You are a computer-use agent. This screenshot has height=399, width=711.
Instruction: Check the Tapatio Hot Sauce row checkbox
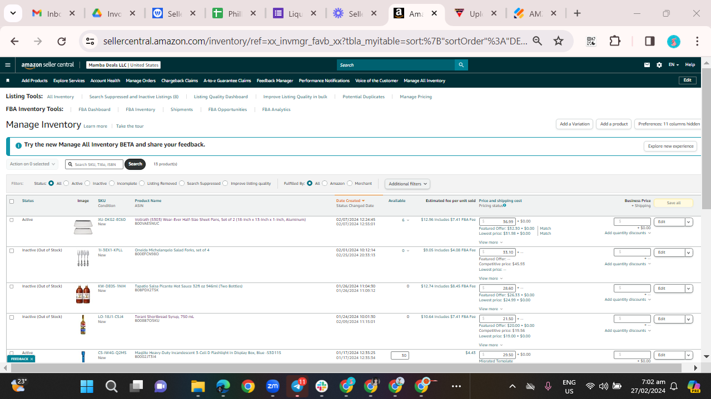pyautogui.click(x=12, y=286)
